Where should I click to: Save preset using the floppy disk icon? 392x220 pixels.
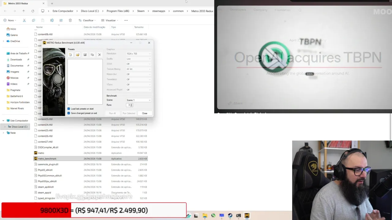click(x=85, y=55)
